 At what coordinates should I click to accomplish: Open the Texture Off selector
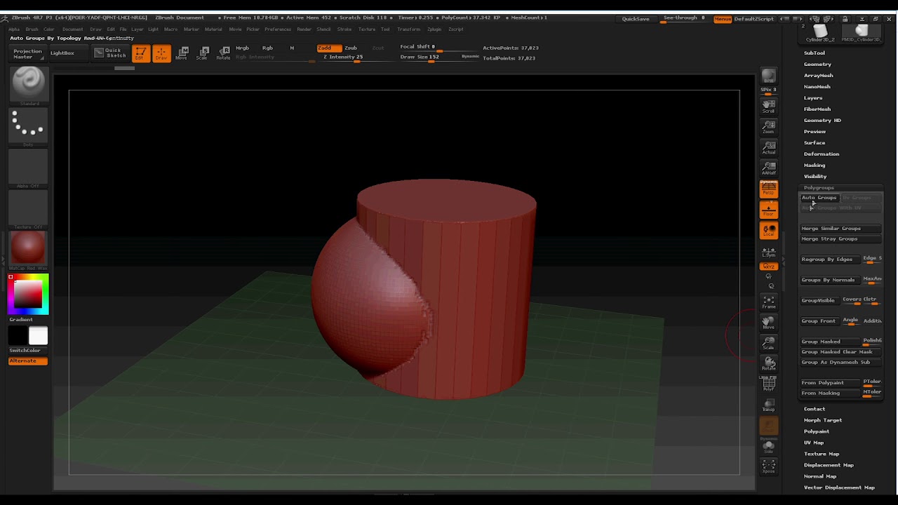(28, 209)
